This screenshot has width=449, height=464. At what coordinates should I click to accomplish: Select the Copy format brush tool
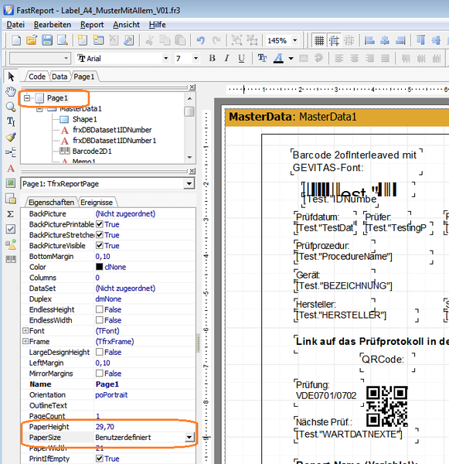point(11,137)
